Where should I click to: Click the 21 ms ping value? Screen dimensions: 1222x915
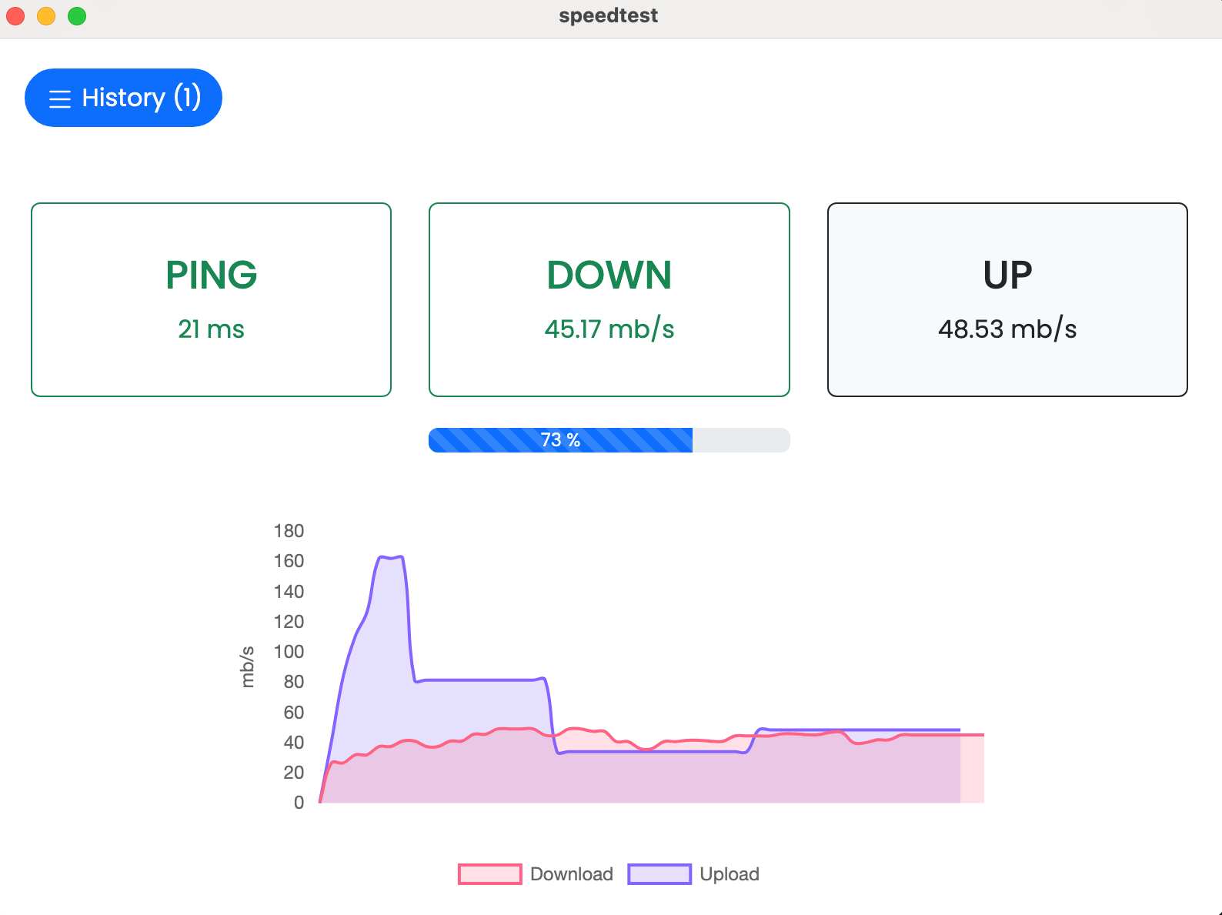tap(211, 329)
